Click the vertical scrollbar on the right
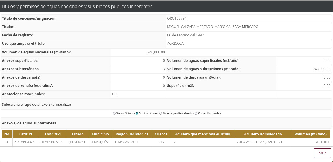This screenshot has width=333, height=162. (x=332, y=69)
